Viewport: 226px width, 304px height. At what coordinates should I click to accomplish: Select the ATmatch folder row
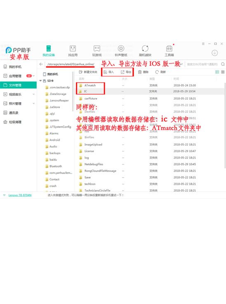151,85
